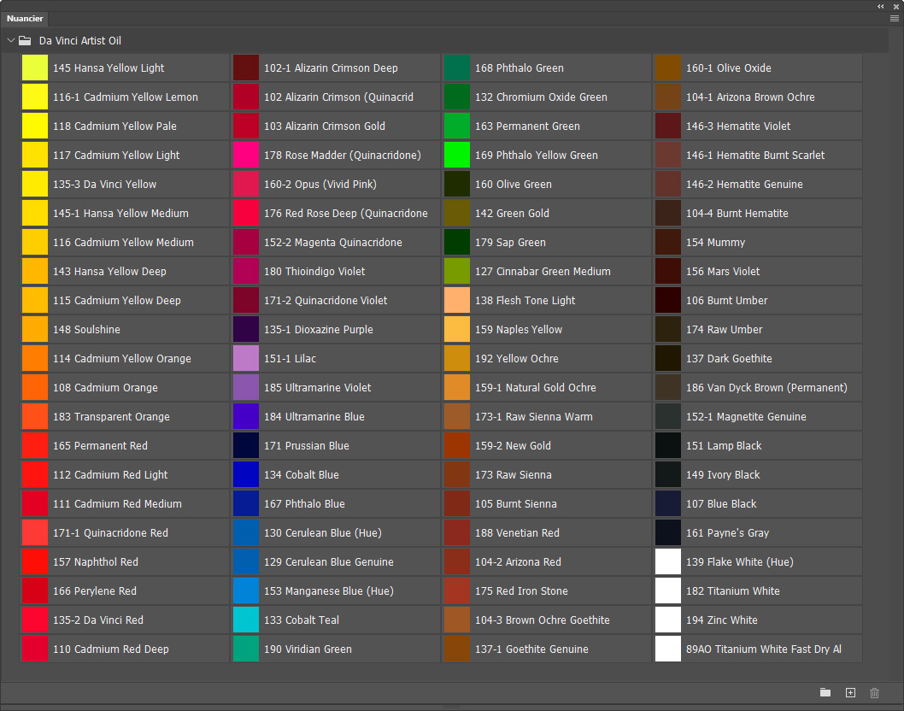Delete swatch using the trash icon
904x711 pixels.
click(875, 692)
